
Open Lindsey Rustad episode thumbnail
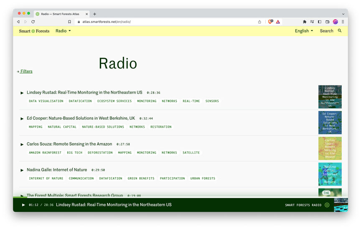coord(330,97)
